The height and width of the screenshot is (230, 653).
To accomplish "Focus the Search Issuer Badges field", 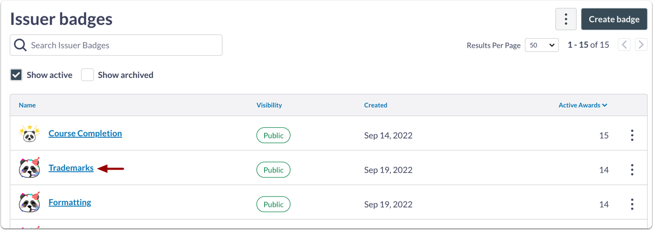I will click(122, 45).
